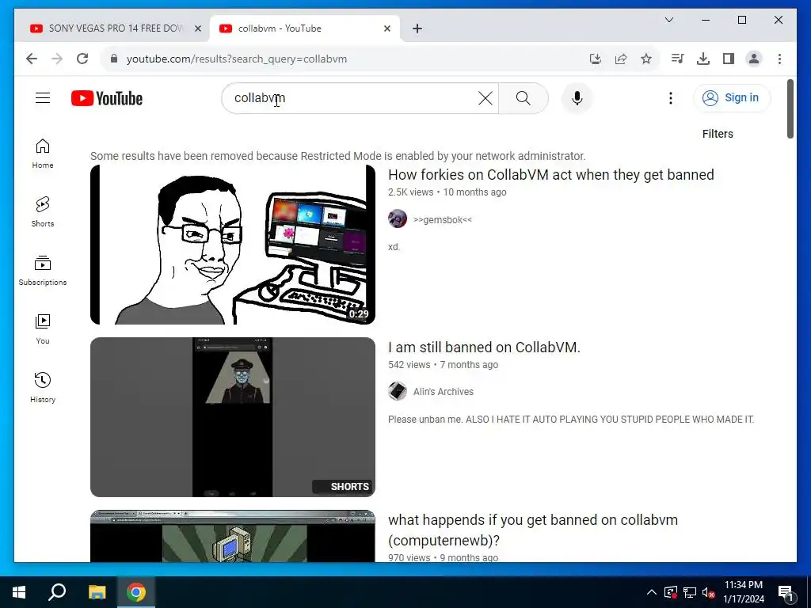The image size is (811, 608).
Task: Open media controls icon in Chrome toolbar
Action: pyautogui.click(x=677, y=59)
